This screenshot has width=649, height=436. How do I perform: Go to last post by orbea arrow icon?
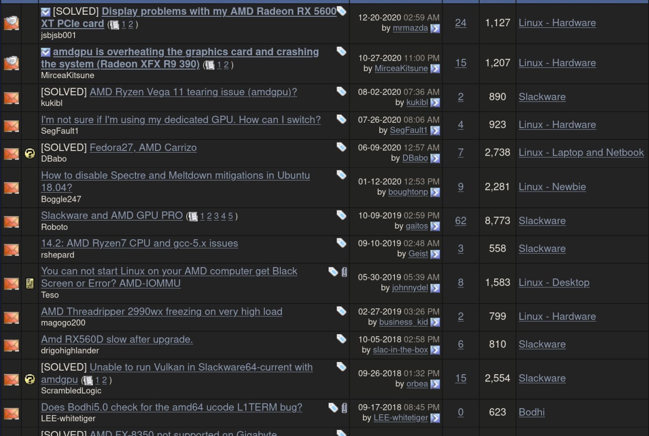(x=435, y=384)
